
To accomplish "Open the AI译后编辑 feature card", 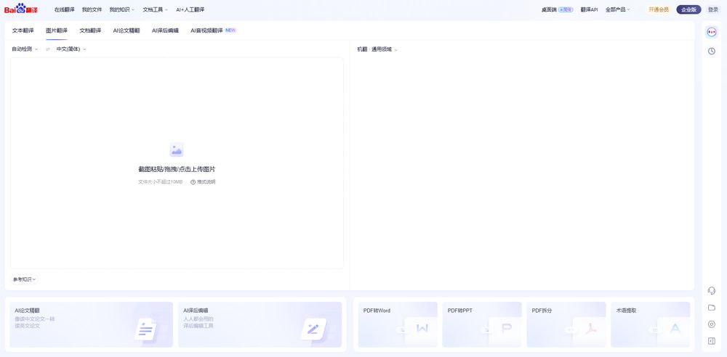I will (260, 324).
